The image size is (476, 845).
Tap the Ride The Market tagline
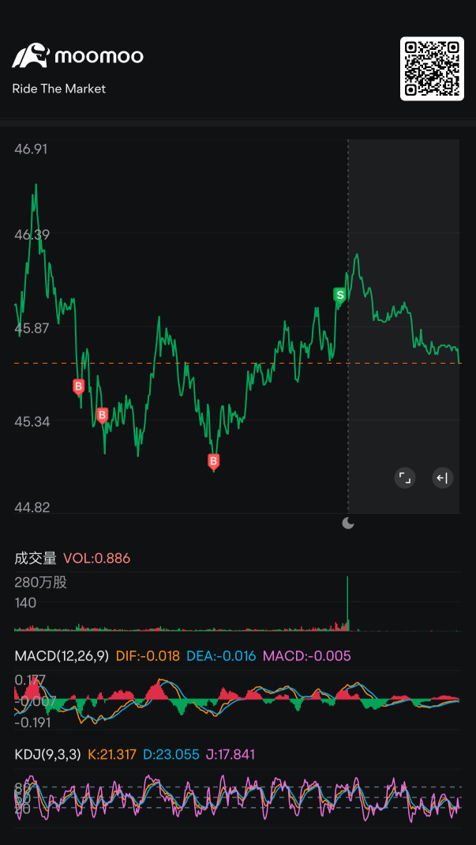point(59,89)
